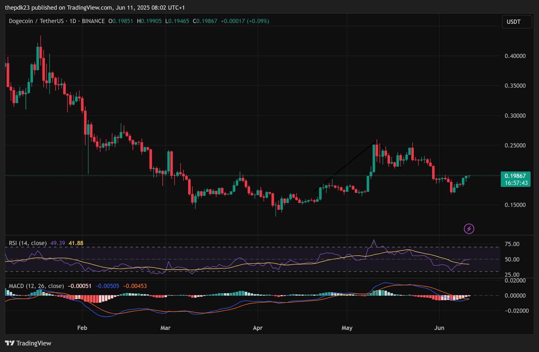The height and width of the screenshot is (352, 539).
Task: Click the MACD (12, 26, close) legend
Action: 36,286
